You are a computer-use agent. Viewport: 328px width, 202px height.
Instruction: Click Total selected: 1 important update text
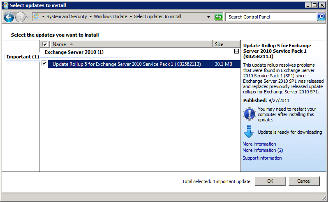click(216, 181)
